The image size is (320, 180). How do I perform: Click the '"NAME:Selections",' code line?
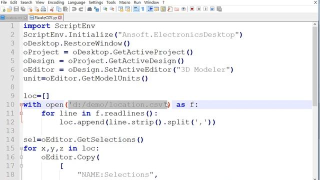117,174
